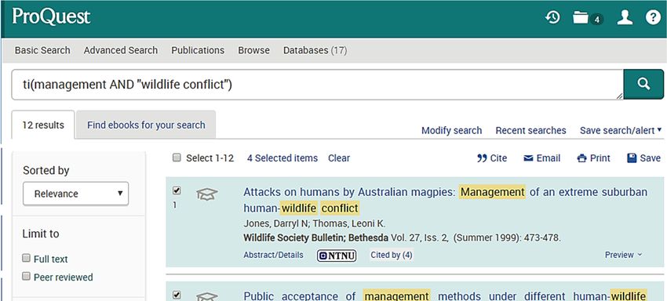
Task: Open the search history clock icon
Action: 552,18
